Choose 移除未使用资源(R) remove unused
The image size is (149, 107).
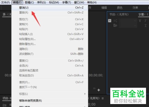click(50, 101)
